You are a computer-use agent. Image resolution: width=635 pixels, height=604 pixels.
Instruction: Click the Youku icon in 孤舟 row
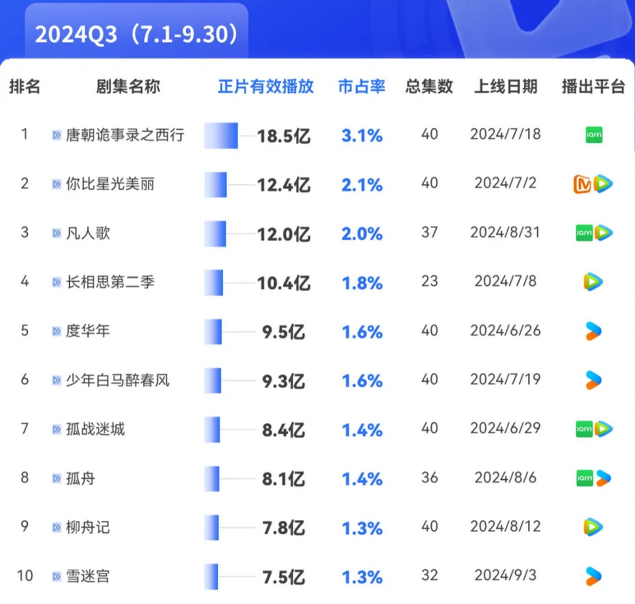pos(603,478)
